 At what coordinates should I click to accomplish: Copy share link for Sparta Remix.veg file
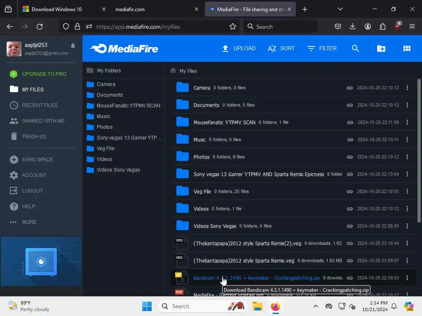click(349, 260)
